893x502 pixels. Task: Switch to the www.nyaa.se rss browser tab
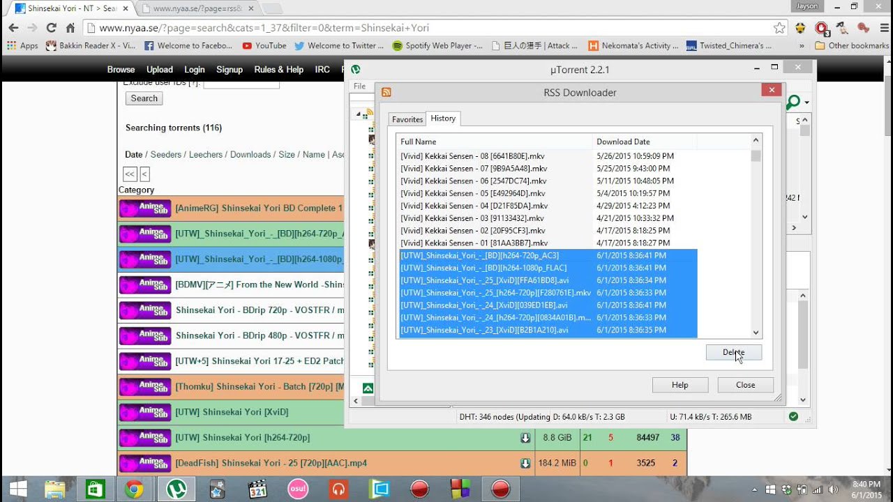click(197, 8)
